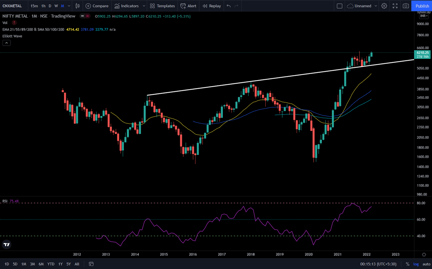Set date range to 5Y
Screen dimensions: 432x269
[x=68, y=264]
